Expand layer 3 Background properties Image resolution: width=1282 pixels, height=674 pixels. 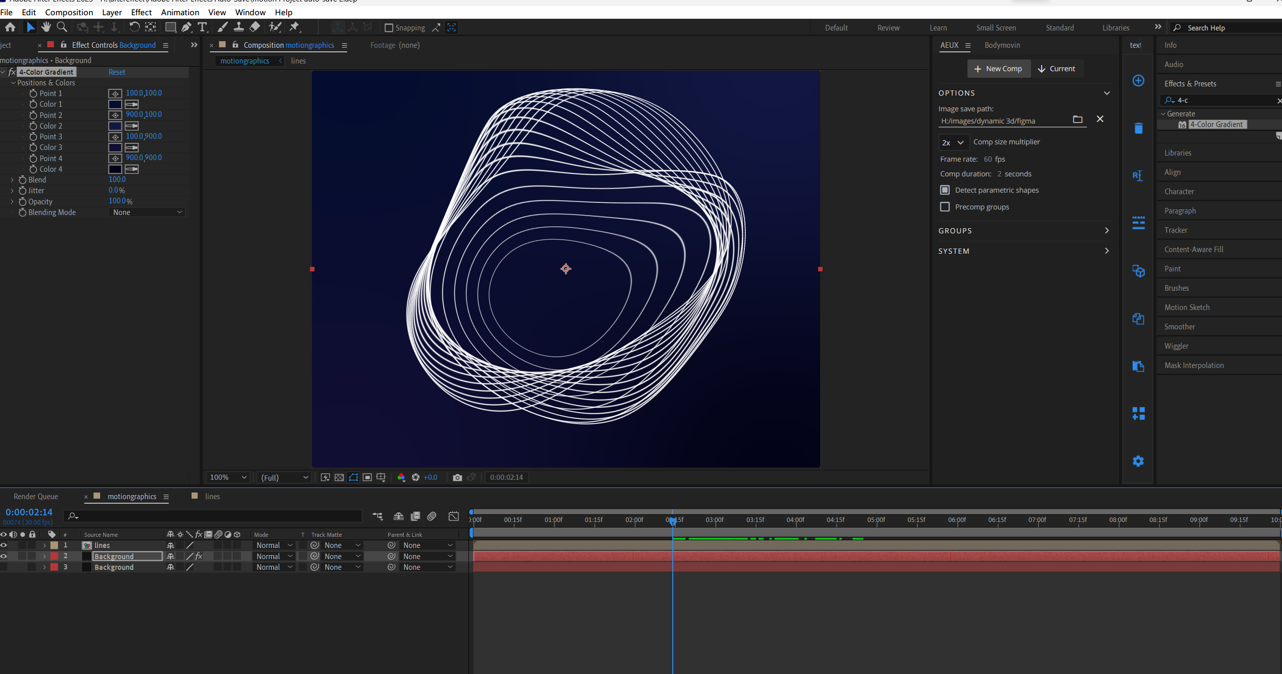click(45, 567)
